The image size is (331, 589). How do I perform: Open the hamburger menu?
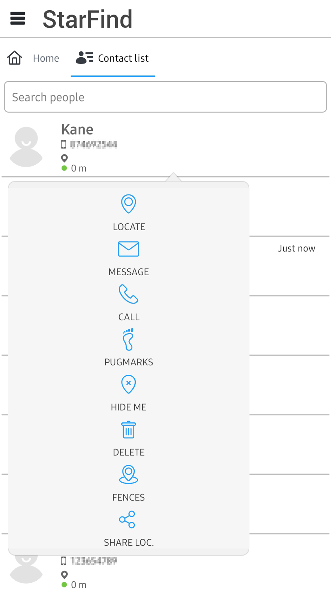point(18,19)
